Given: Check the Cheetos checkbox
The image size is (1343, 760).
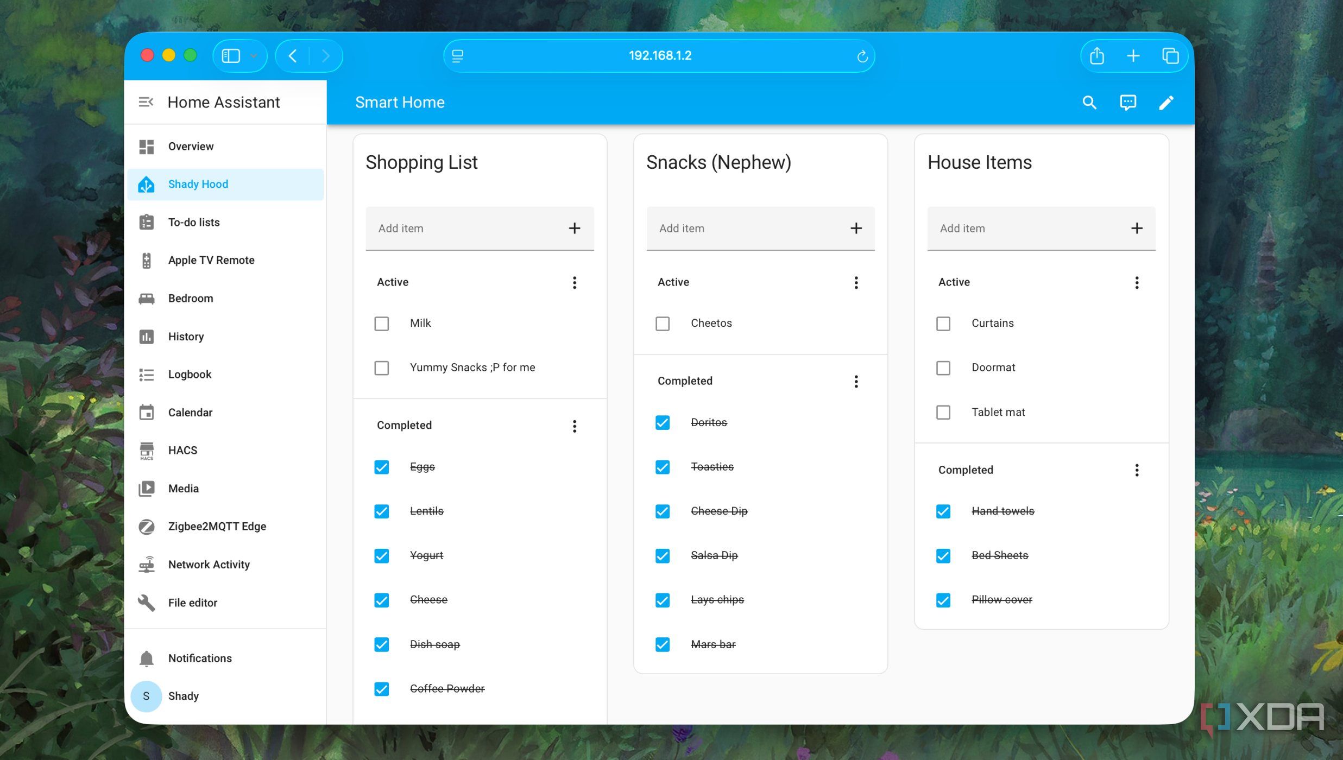Looking at the screenshot, I should point(662,324).
